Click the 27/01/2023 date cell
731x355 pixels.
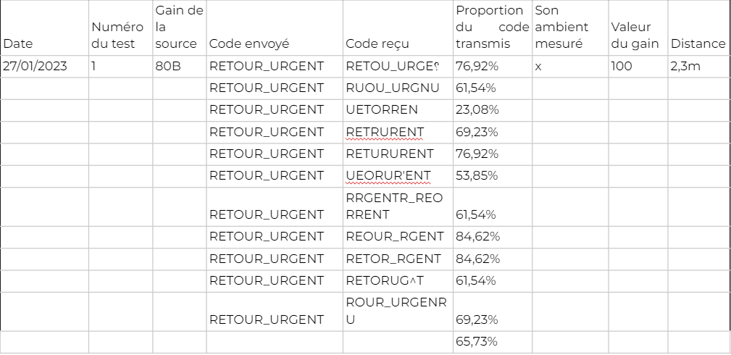45,66
